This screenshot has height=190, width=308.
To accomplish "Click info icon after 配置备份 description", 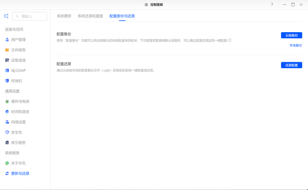I will coord(230,40).
